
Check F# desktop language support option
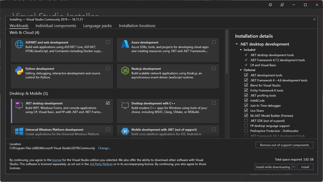[246, 126]
